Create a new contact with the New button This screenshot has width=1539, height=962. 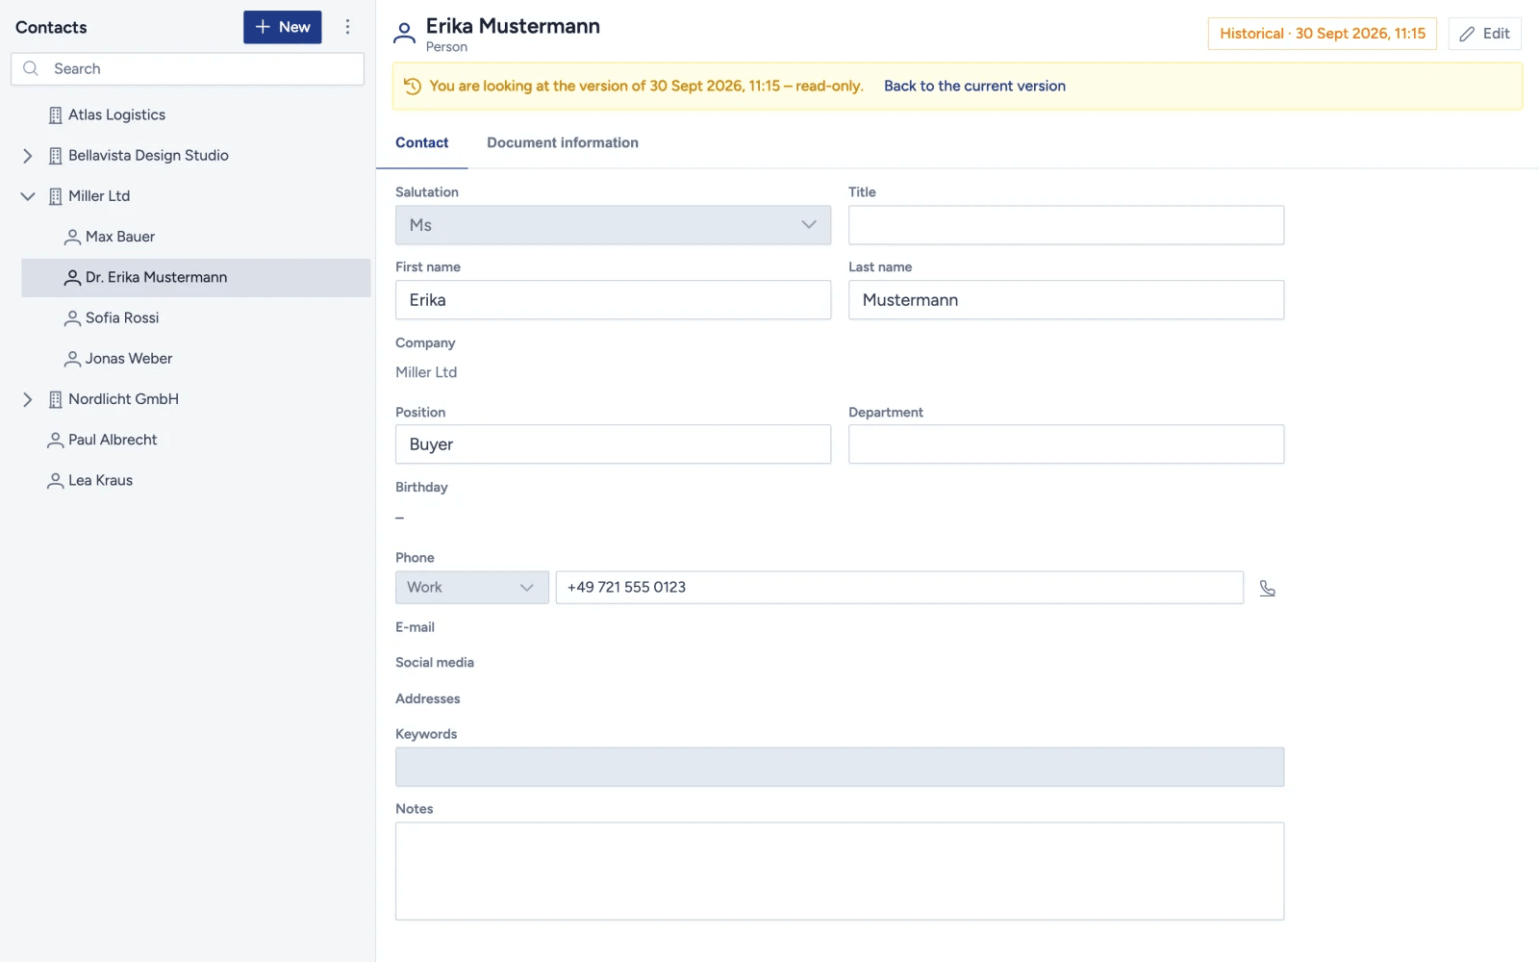tap(282, 27)
